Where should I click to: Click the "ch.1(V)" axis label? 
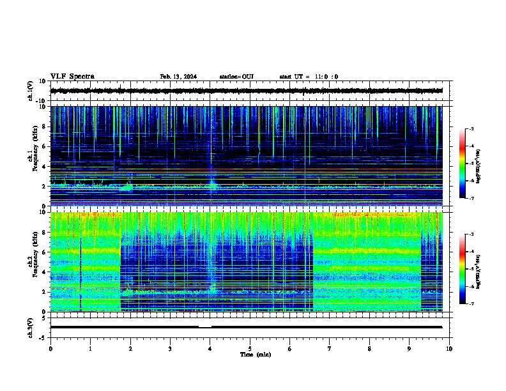[x=31, y=91]
